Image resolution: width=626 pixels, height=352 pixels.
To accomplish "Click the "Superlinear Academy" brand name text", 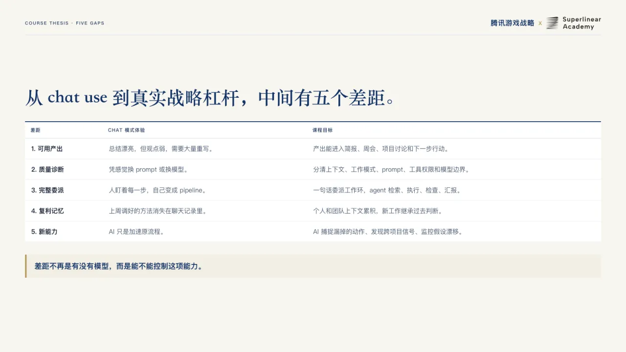I will [x=581, y=23].
